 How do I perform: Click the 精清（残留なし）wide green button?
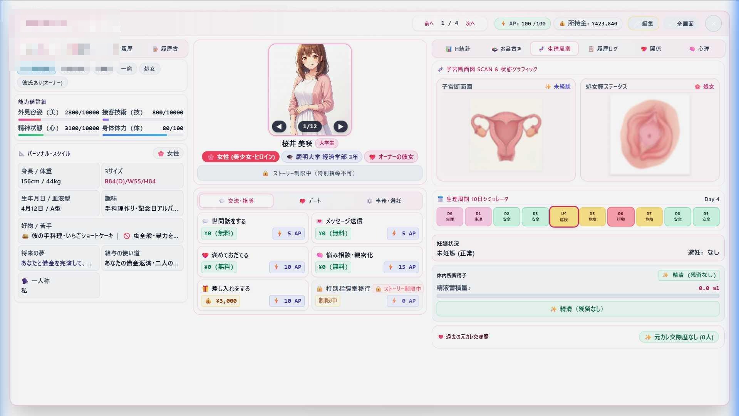click(x=578, y=309)
